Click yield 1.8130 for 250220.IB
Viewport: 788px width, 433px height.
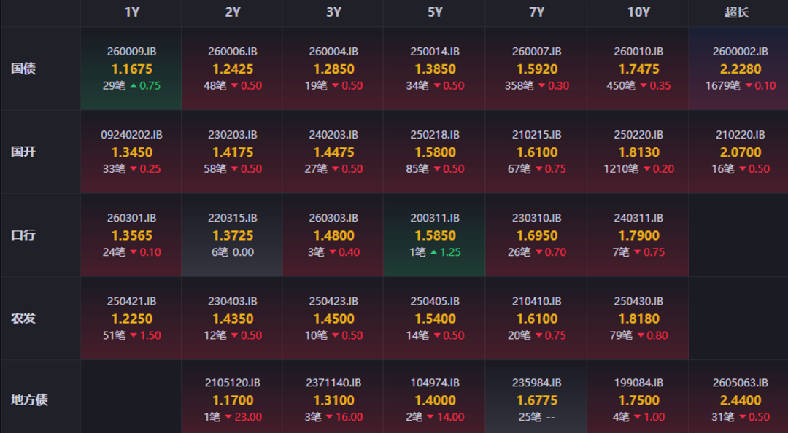(x=638, y=152)
